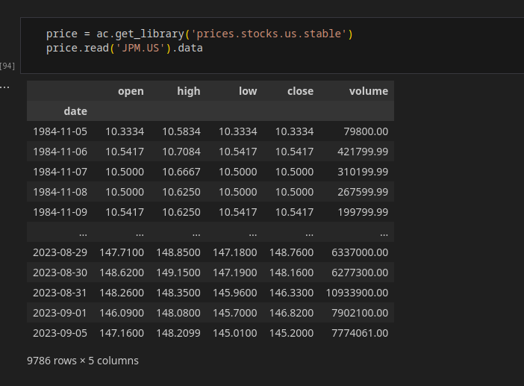524x386 pixels.
Task: Click the volume value 421799.99
Action: (x=363, y=152)
